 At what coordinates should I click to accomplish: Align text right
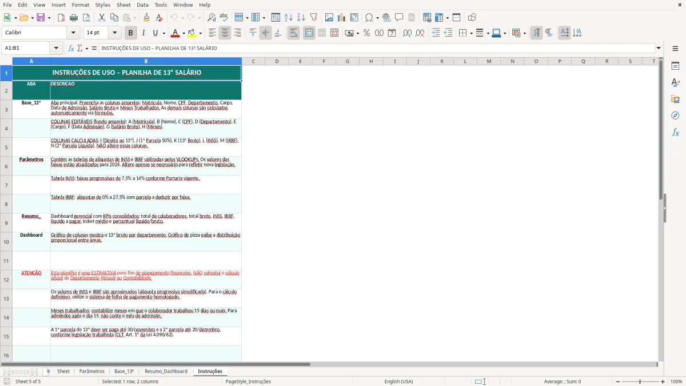[x=237, y=33]
